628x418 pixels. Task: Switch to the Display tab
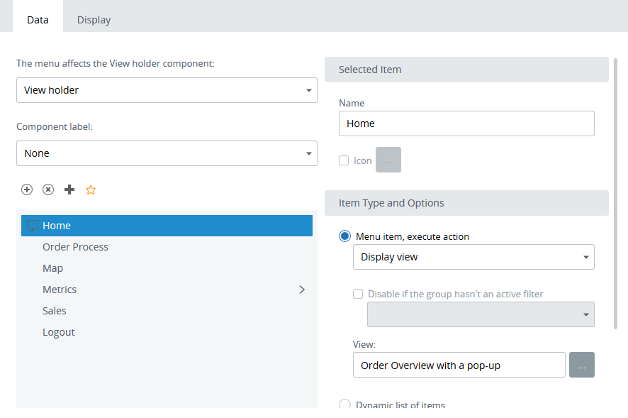point(94,20)
